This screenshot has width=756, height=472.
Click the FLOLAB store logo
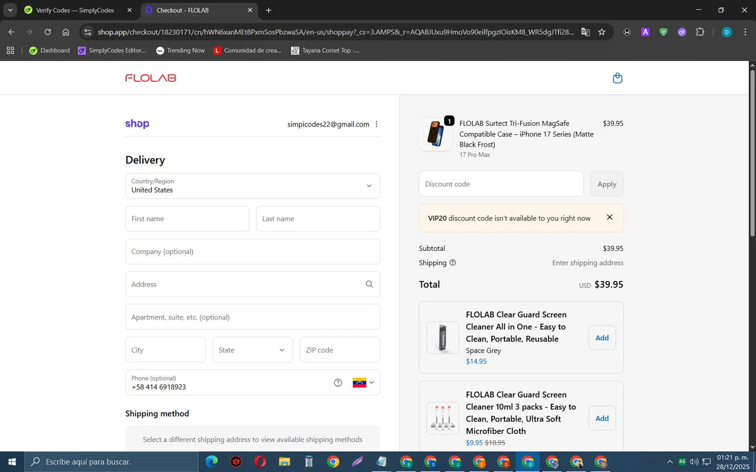pos(151,78)
